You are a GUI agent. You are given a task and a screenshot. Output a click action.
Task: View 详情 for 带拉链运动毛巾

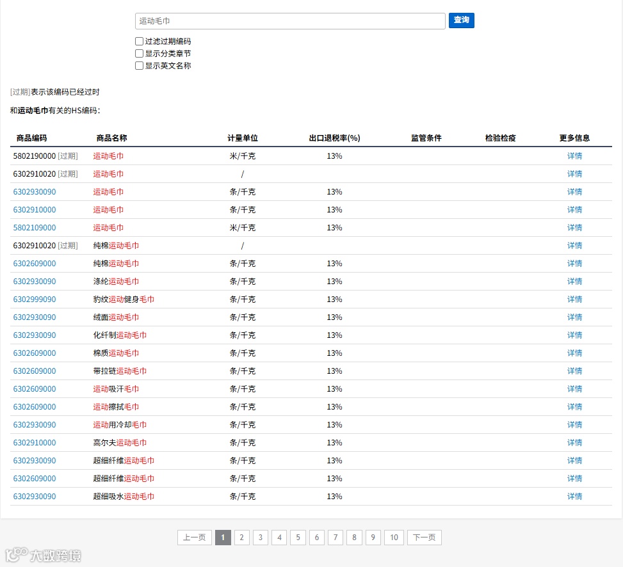point(574,371)
